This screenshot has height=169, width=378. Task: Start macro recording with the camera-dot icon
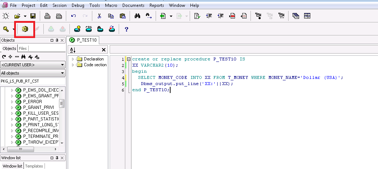(x=258, y=16)
